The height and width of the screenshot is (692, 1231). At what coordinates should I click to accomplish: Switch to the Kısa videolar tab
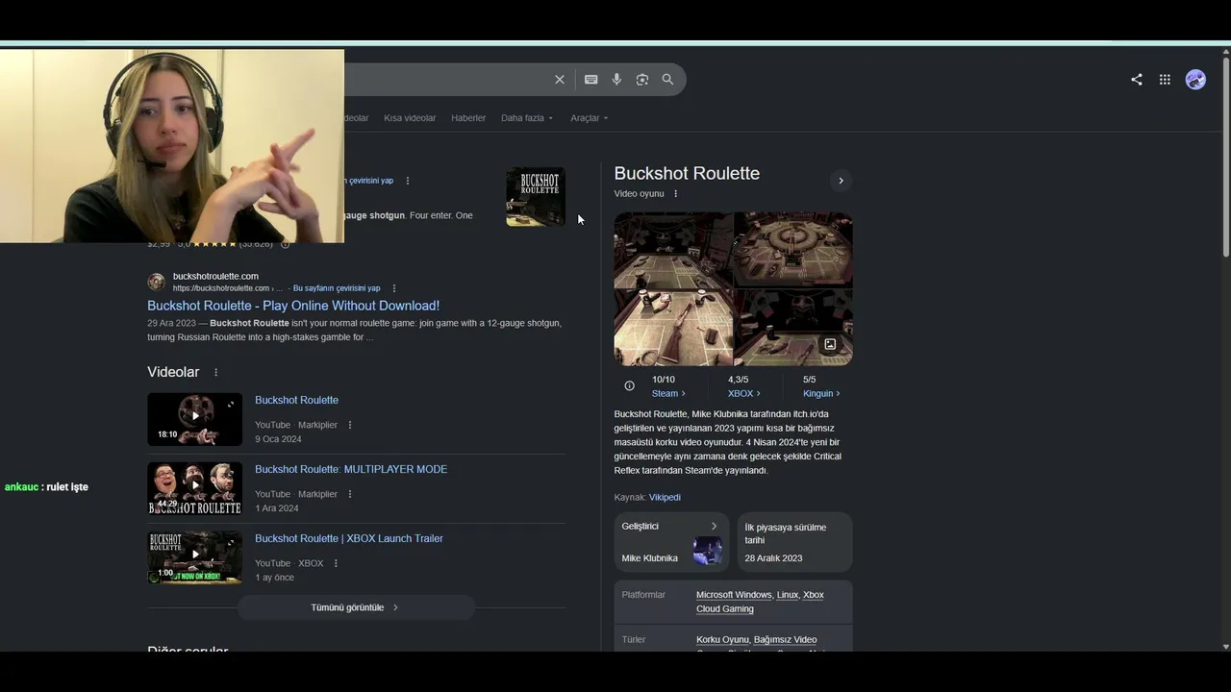(410, 118)
